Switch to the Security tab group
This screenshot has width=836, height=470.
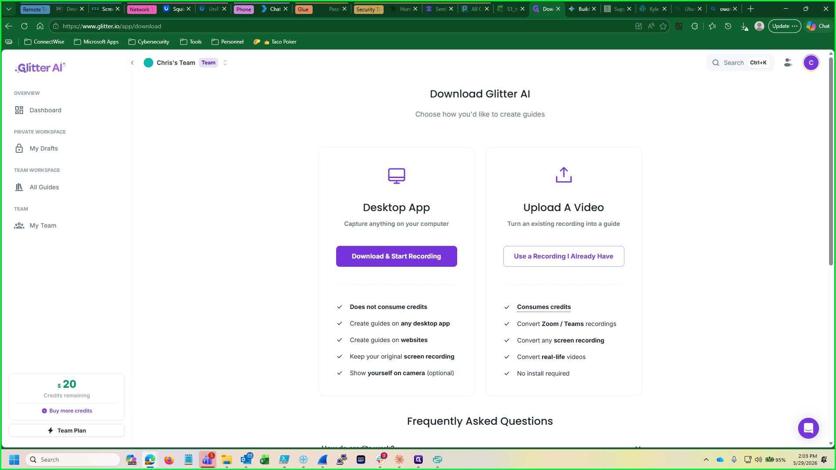point(369,9)
